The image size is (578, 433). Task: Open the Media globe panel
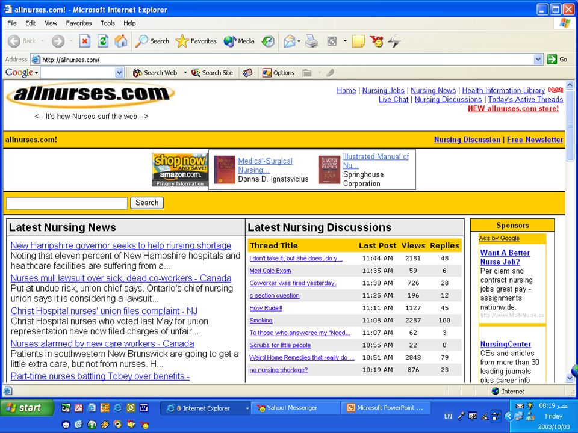click(x=239, y=41)
